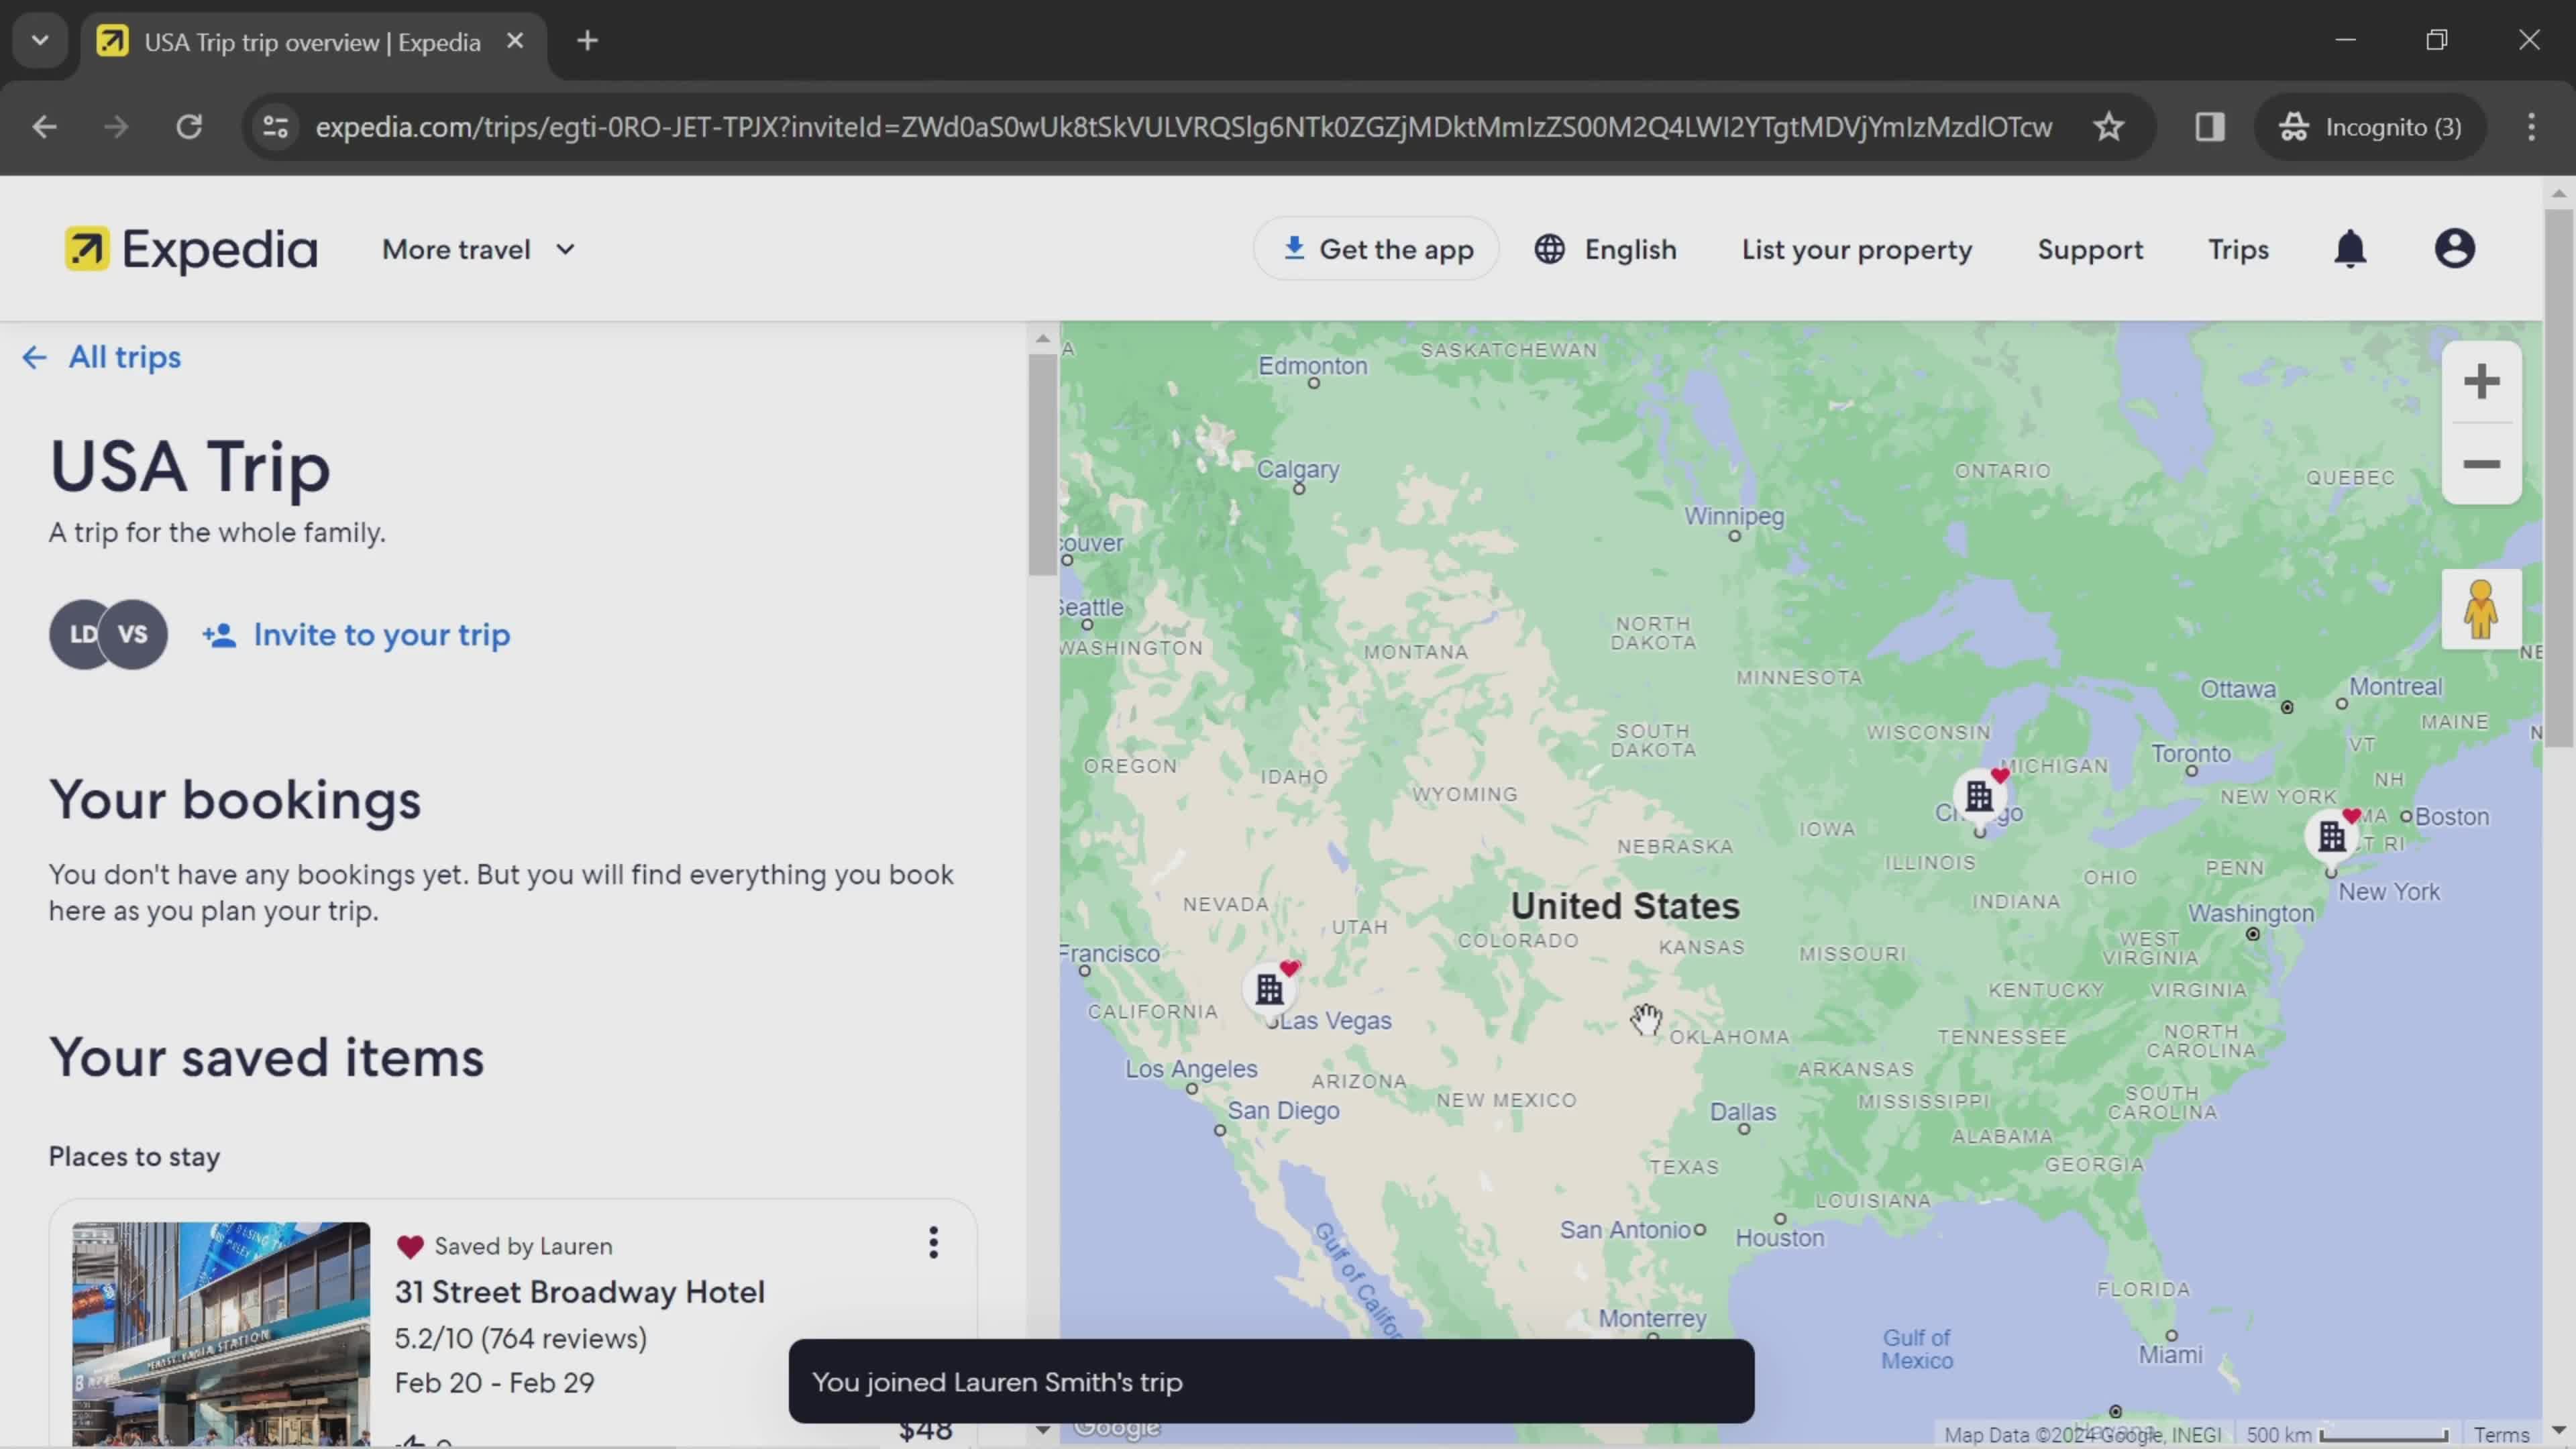Screen dimensions: 2576x1449
Task: Click the Saved by Lauren heart icon
Action: [410, 1246]
